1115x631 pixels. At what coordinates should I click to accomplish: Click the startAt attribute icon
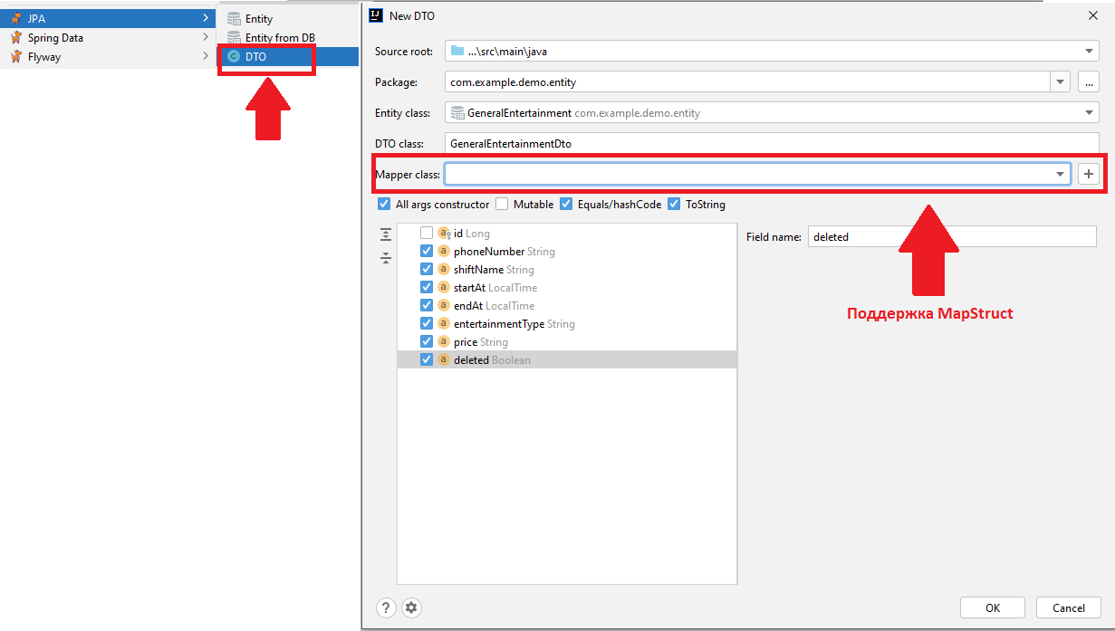coord(444,288)
